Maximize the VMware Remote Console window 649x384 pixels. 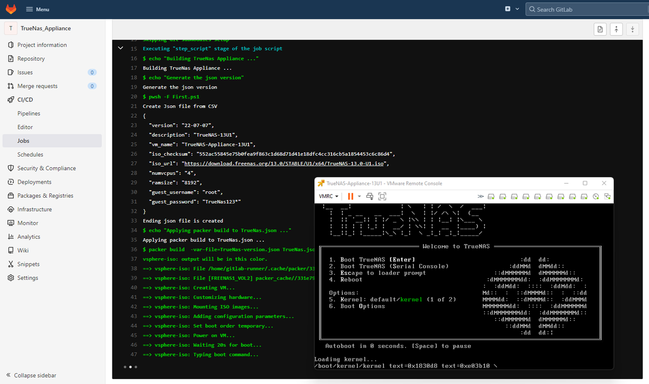pos(585,183)
